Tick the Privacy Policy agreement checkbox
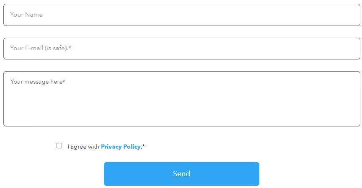 (x=59, y=146)
